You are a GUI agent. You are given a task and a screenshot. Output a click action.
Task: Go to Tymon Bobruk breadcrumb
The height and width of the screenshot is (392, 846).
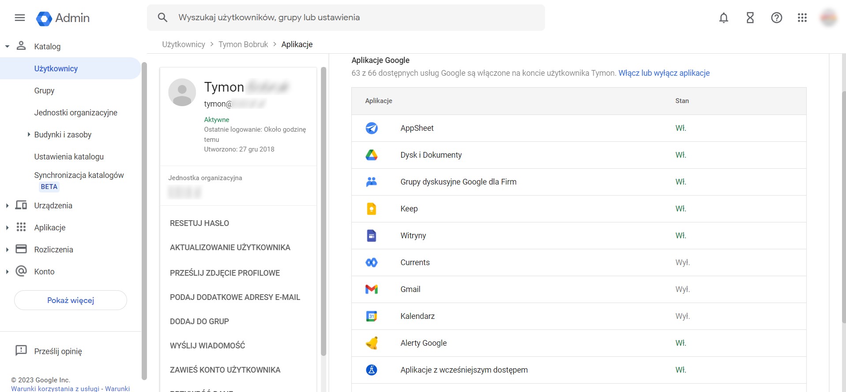[243, 44]
